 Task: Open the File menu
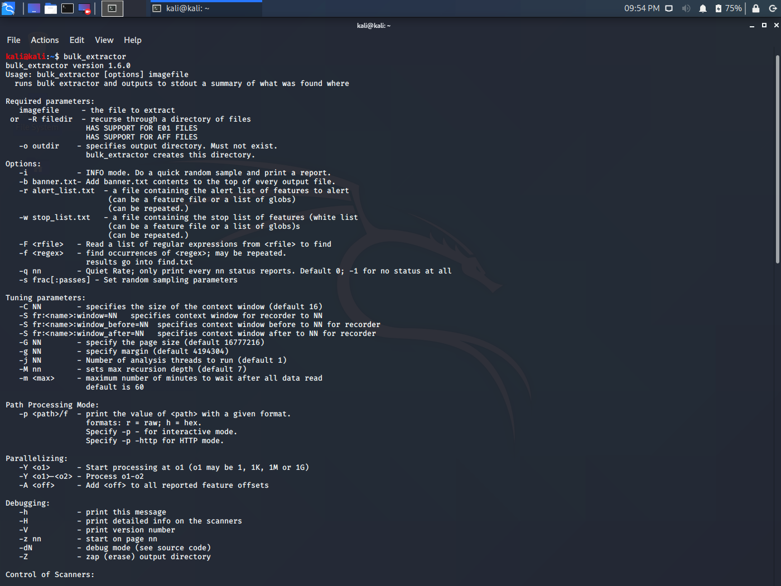click(x=13, y=40)
